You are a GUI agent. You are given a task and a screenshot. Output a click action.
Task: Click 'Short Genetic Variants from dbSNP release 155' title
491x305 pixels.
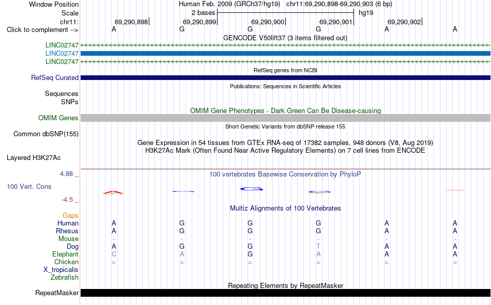coord(285,126)
